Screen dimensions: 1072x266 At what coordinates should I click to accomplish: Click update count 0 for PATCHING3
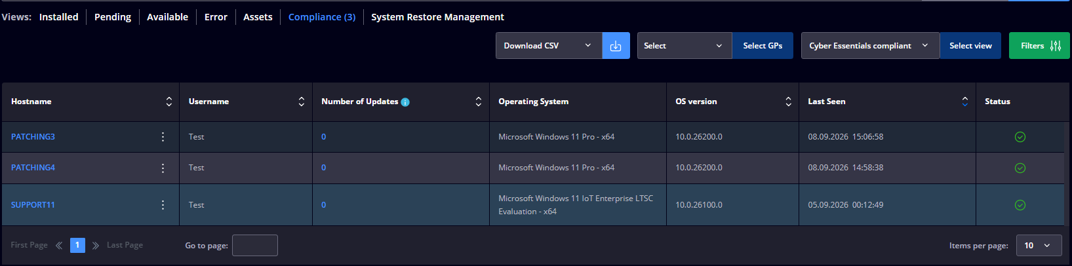(x=323, y=137)
